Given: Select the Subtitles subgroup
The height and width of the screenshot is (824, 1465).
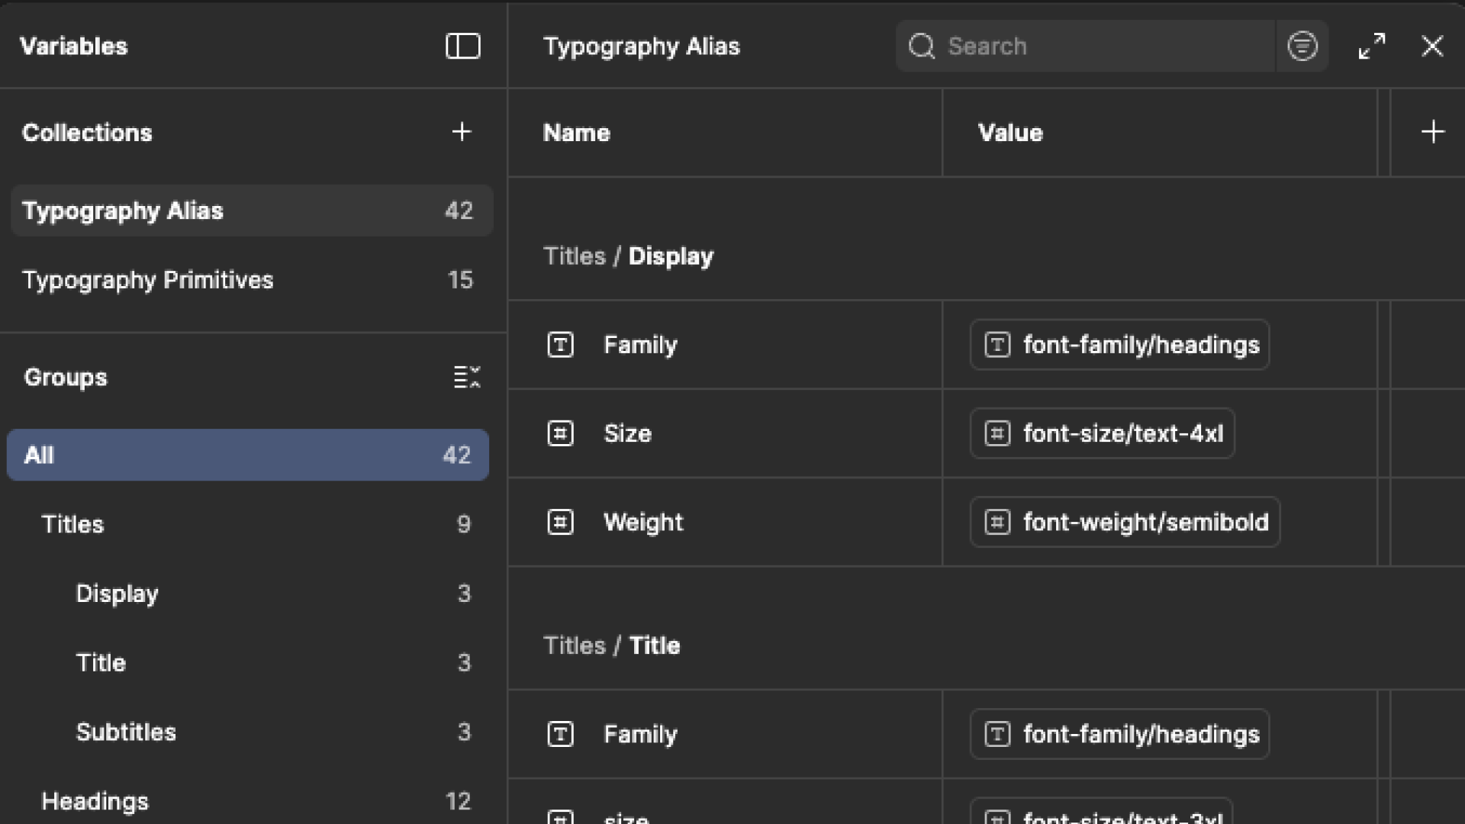Looking at the screenshot, I should (x=126, y=732).
